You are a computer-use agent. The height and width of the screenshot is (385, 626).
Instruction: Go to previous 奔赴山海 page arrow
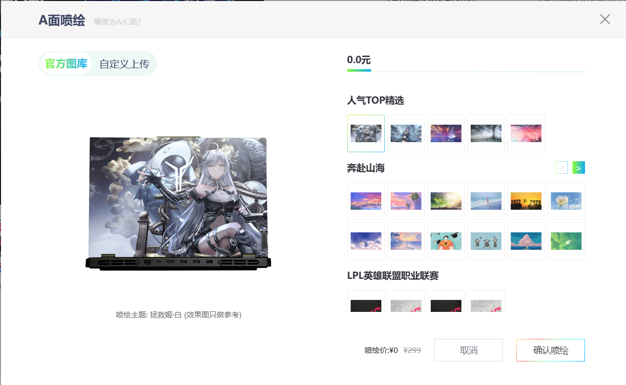(x=562, y=168)
